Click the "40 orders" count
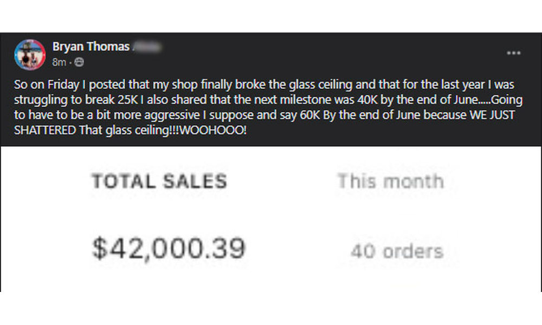 pos(397,251)
